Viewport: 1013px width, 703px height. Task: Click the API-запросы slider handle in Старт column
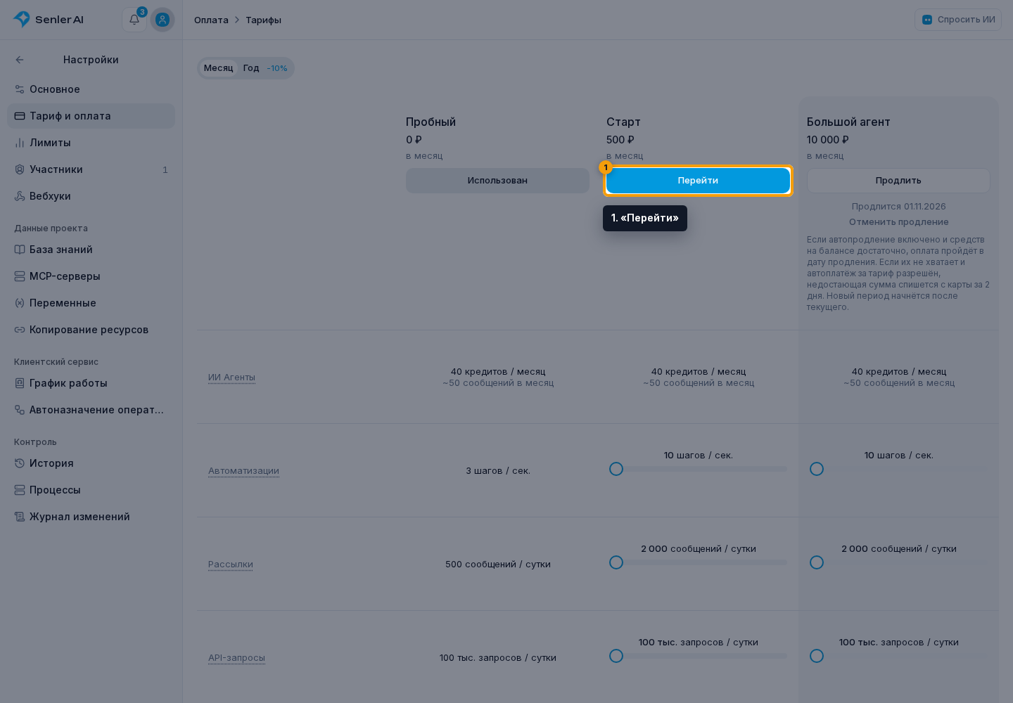pos(616,656)
